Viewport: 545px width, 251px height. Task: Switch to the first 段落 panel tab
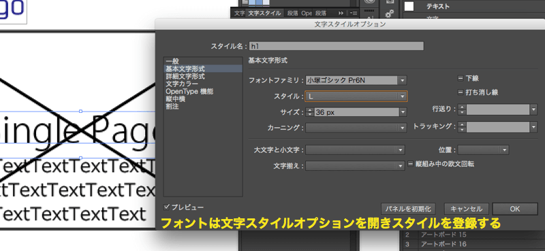[x=293, y=13]
